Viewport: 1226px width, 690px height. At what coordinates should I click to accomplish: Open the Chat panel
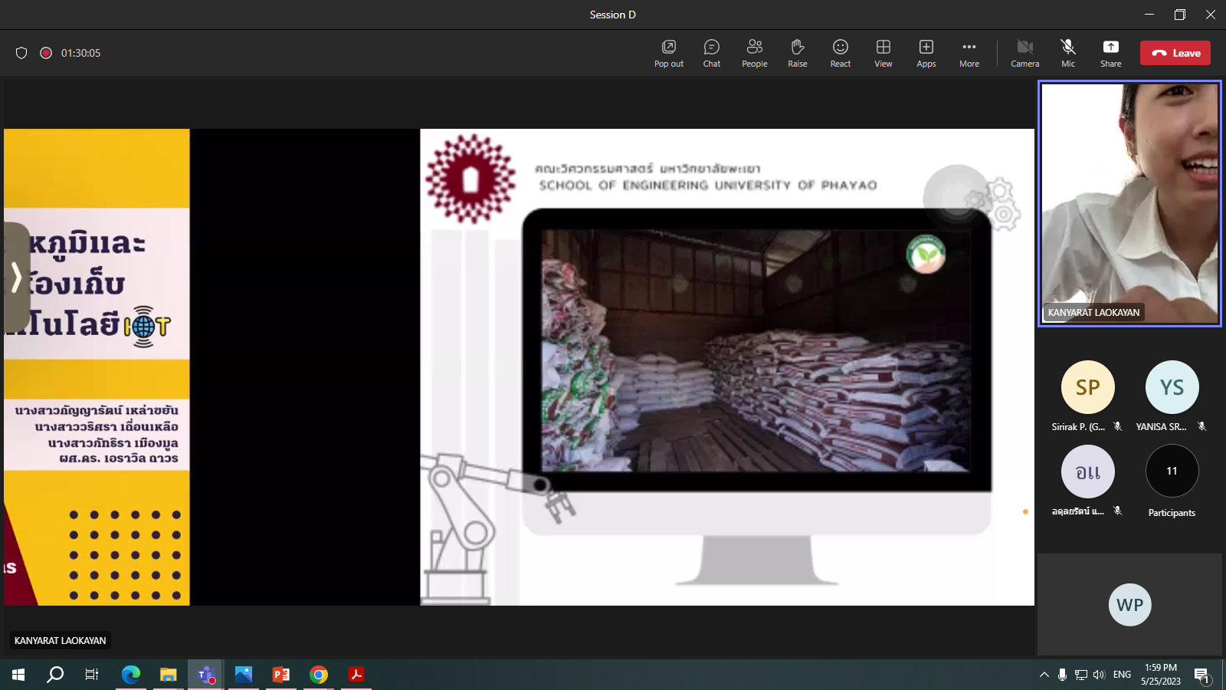pos(712,53)
